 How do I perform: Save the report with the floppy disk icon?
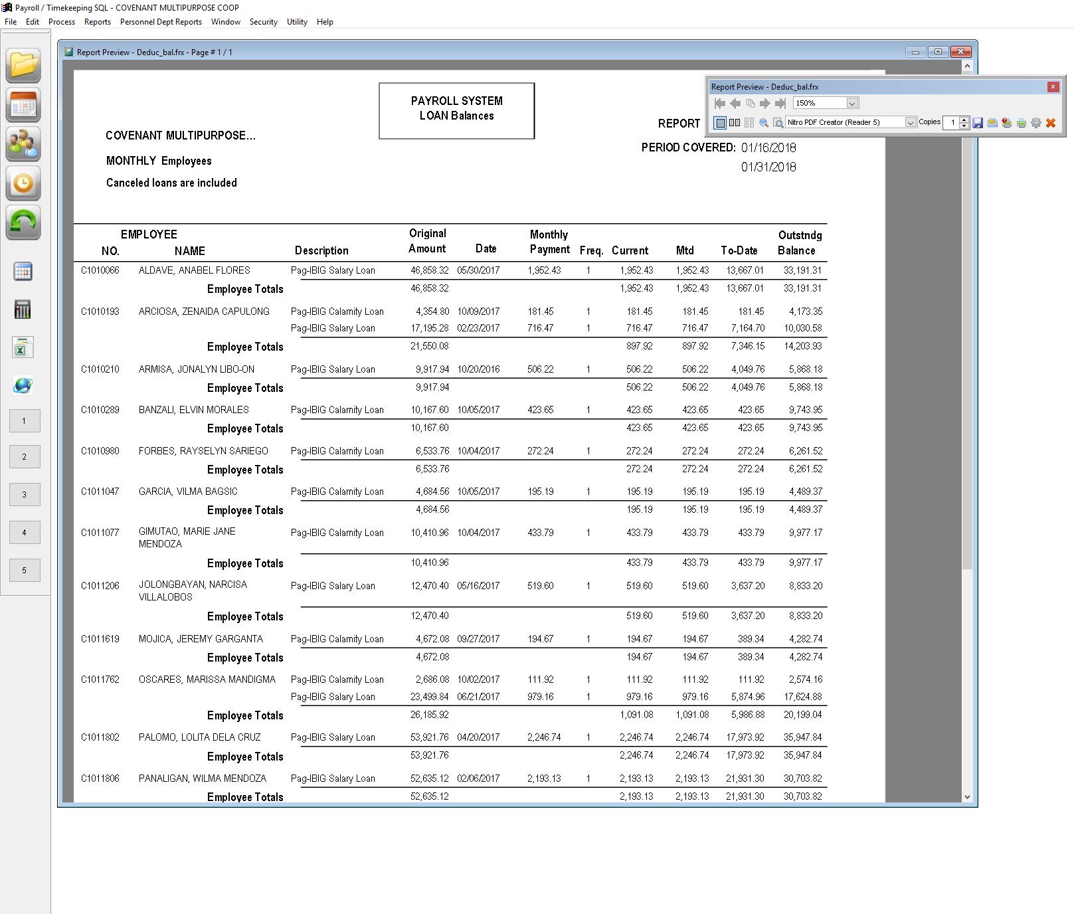click(x=978, y=123)
